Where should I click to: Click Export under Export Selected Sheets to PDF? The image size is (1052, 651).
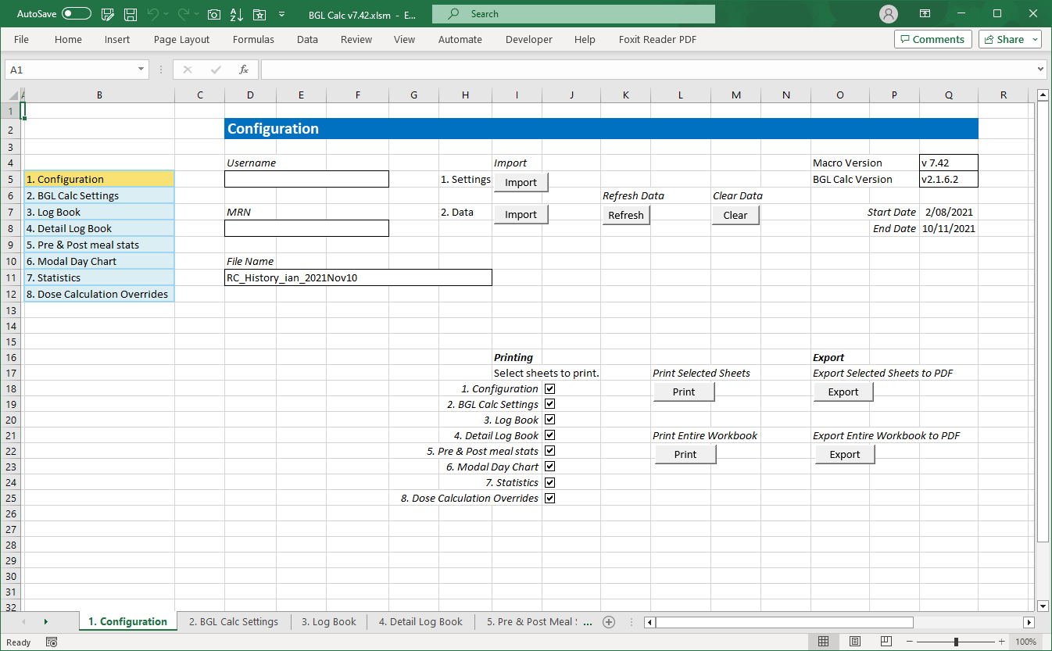click(843, 392)
